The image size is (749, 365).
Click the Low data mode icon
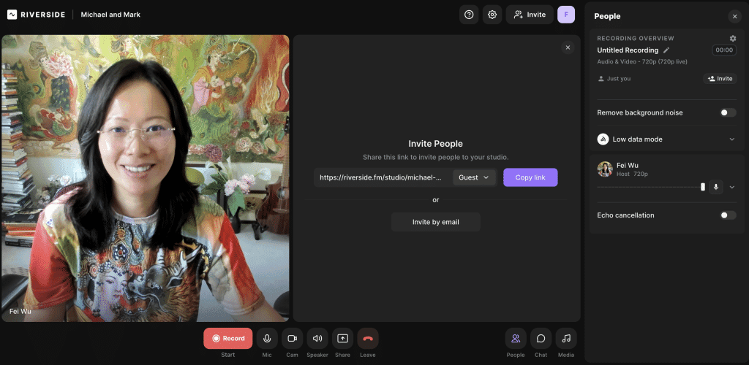pyautogui.click(x=603, y=139)
